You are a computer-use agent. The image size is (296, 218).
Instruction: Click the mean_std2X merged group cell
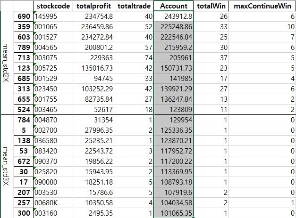tap(7, 63)
